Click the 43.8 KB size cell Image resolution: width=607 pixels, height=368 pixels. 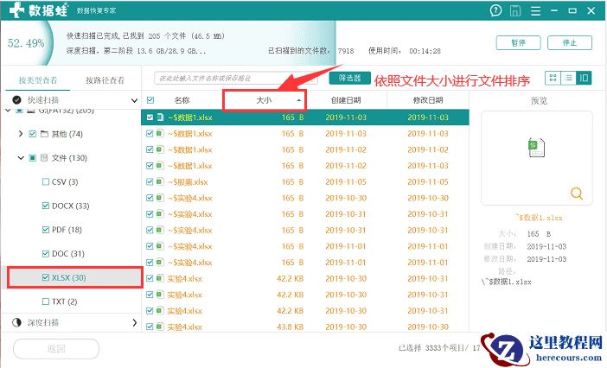(x=290, y=327)
